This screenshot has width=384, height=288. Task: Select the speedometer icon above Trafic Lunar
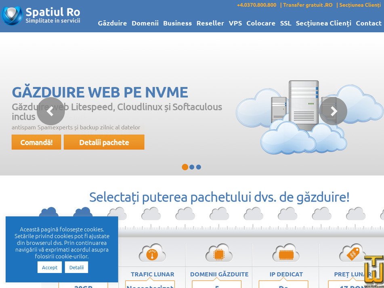[152, 254]
